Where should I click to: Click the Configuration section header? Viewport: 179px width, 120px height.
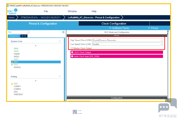tap(117, 98)
